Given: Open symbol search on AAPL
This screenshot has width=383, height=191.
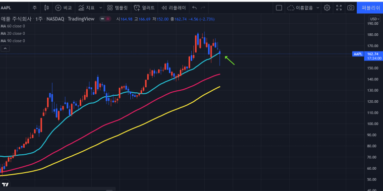Looking at the screenshot, I should (x=6, y=8).
